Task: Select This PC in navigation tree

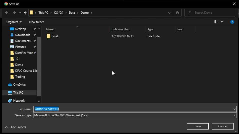Action: (18, 93)
